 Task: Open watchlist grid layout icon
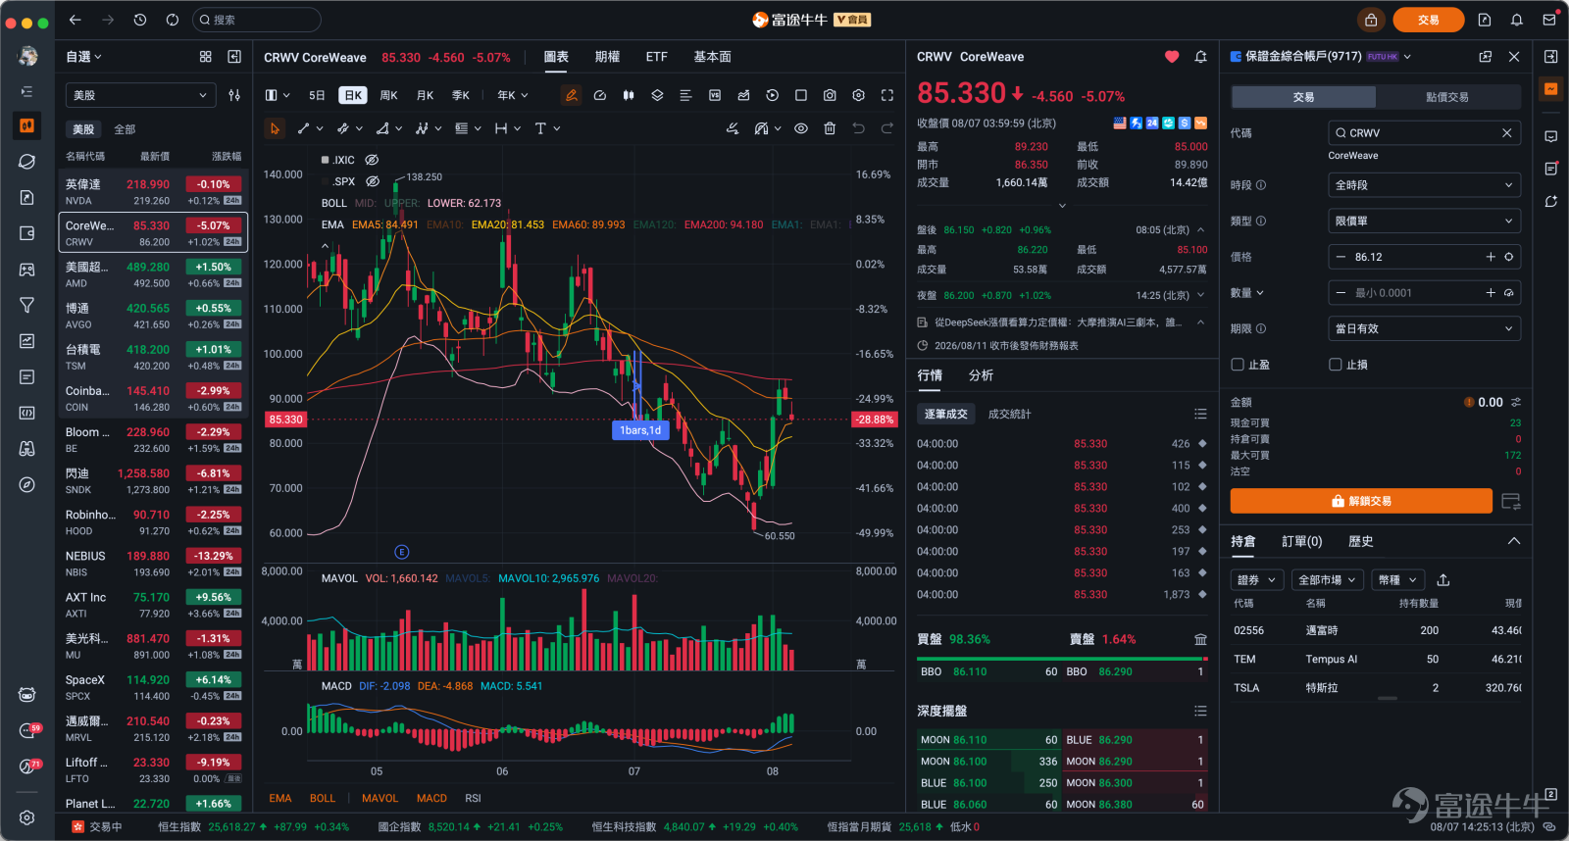click(205, 57)
